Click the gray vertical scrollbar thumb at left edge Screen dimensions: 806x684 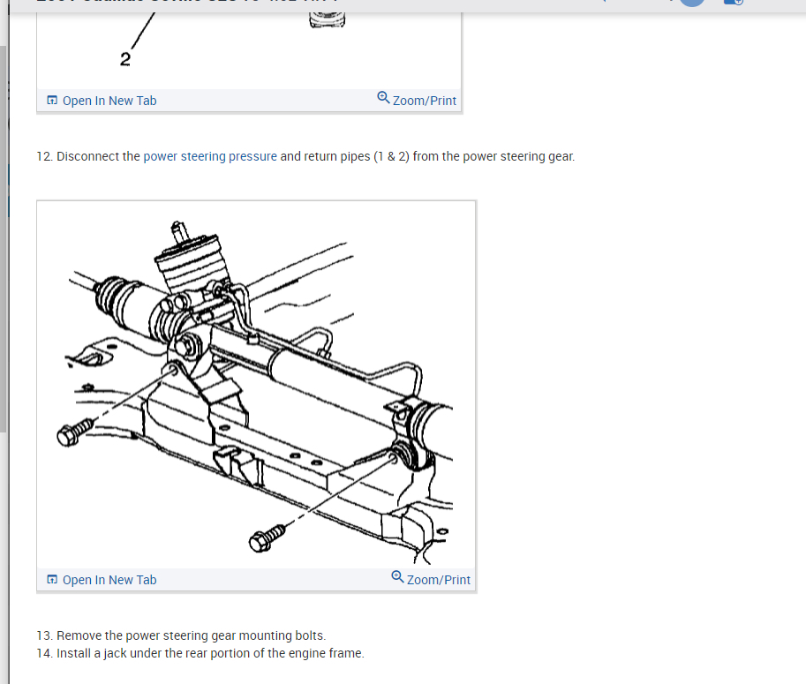[3, 239]
